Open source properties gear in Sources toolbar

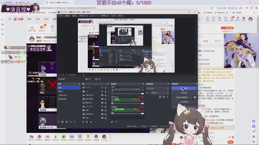click(x=91, y=122)
